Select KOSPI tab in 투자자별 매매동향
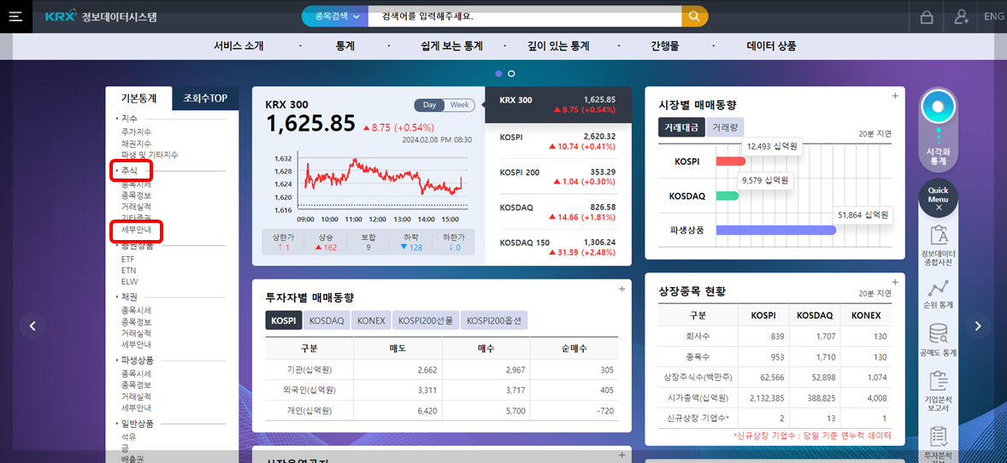1007x463 pixels. click(x=284, y=319)
